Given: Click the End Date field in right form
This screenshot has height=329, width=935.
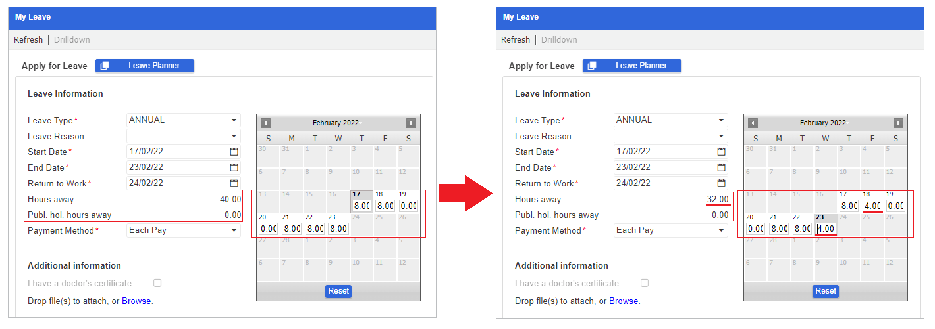Looking at the screenshot, I should tap(664, 167).
